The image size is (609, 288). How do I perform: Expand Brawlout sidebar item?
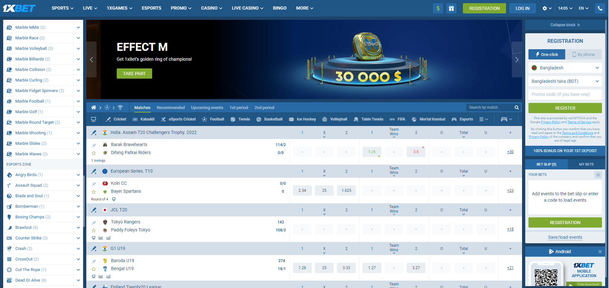[78, 228]
